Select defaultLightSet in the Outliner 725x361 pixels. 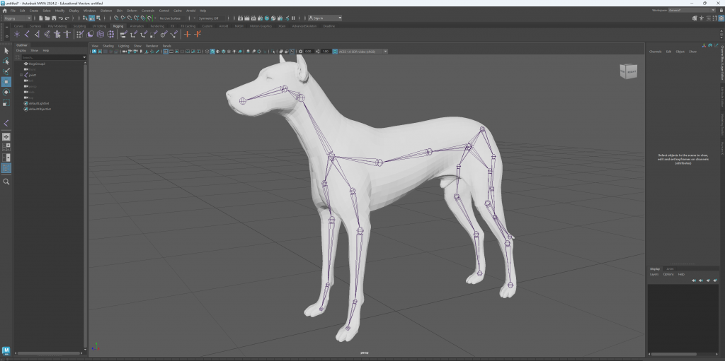pyautogui.click(x=40, y=103)
